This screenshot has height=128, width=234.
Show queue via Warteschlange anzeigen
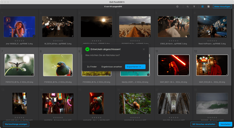16,124
